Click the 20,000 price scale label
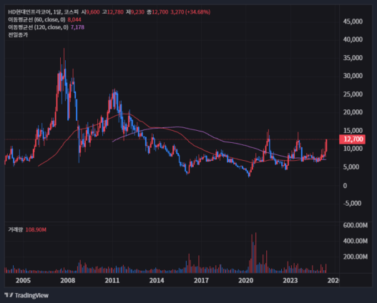 tap(353, 112)
